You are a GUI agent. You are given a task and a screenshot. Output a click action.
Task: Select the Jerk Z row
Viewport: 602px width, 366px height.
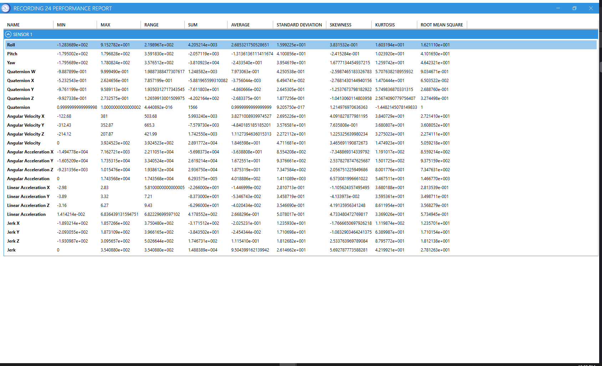tap(301, 241)
